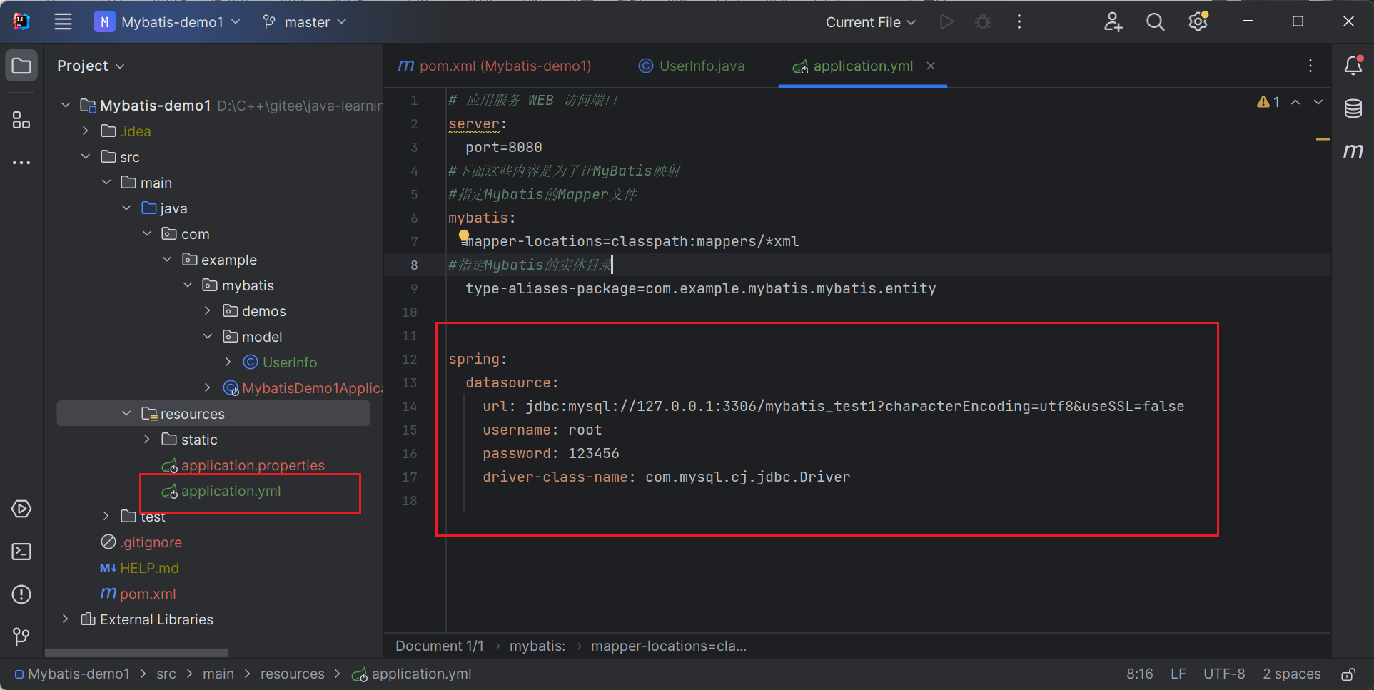Switch to UserInfo.java tab

pos(692,66)
